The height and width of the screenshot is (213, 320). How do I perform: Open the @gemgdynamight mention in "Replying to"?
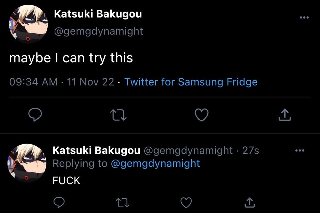point(155,163)
